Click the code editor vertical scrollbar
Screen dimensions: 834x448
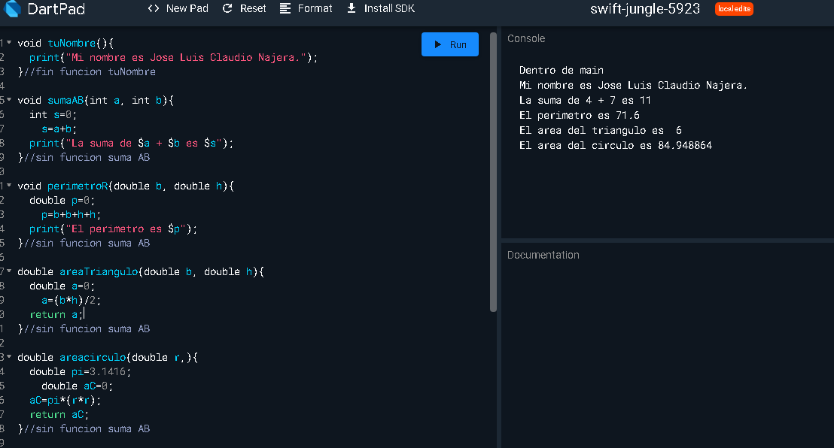pos(493,172)
